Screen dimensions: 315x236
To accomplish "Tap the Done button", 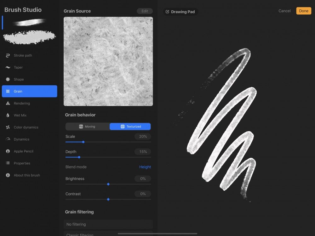I will pos(304,11).
